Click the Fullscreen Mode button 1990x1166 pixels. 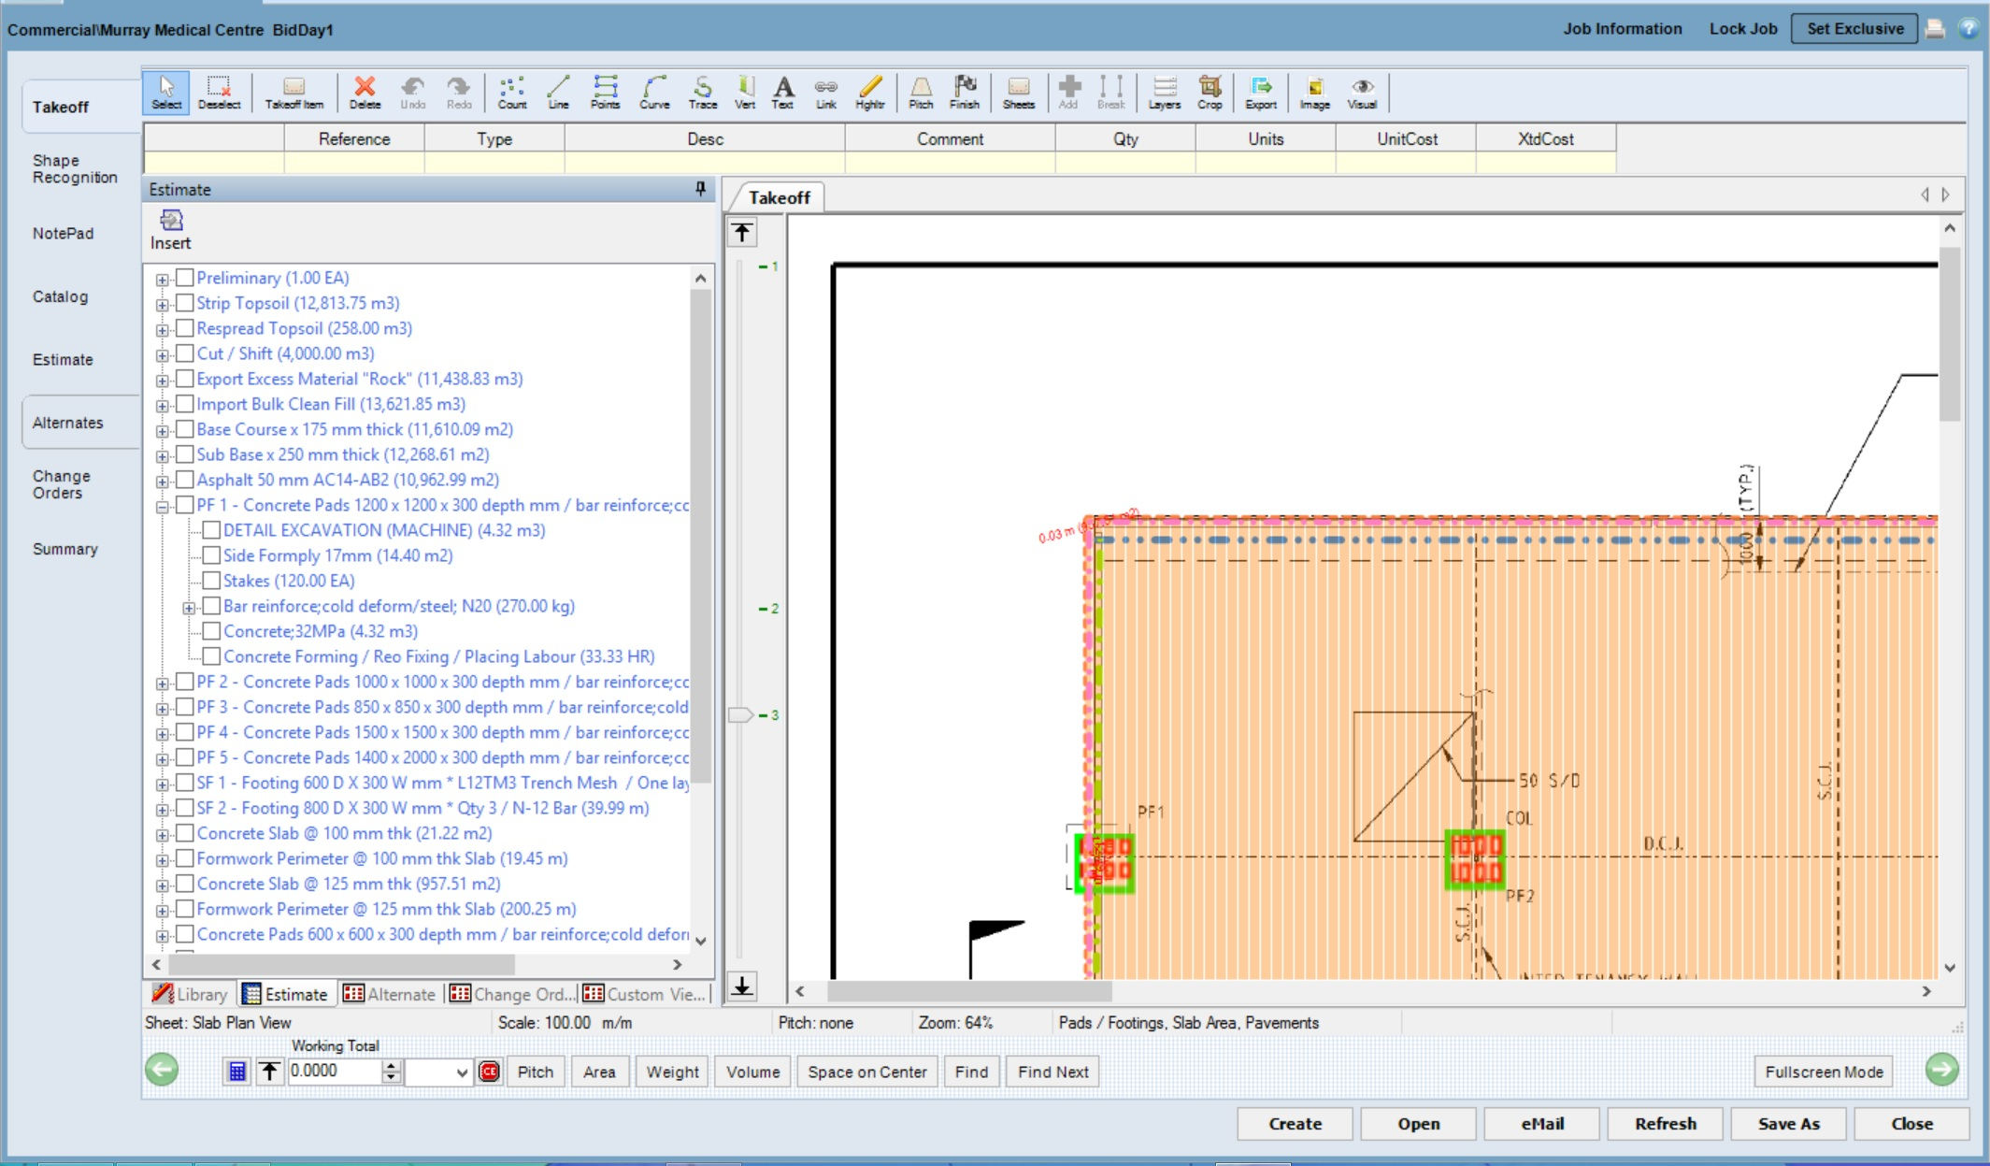[x=1823, y=1072]
